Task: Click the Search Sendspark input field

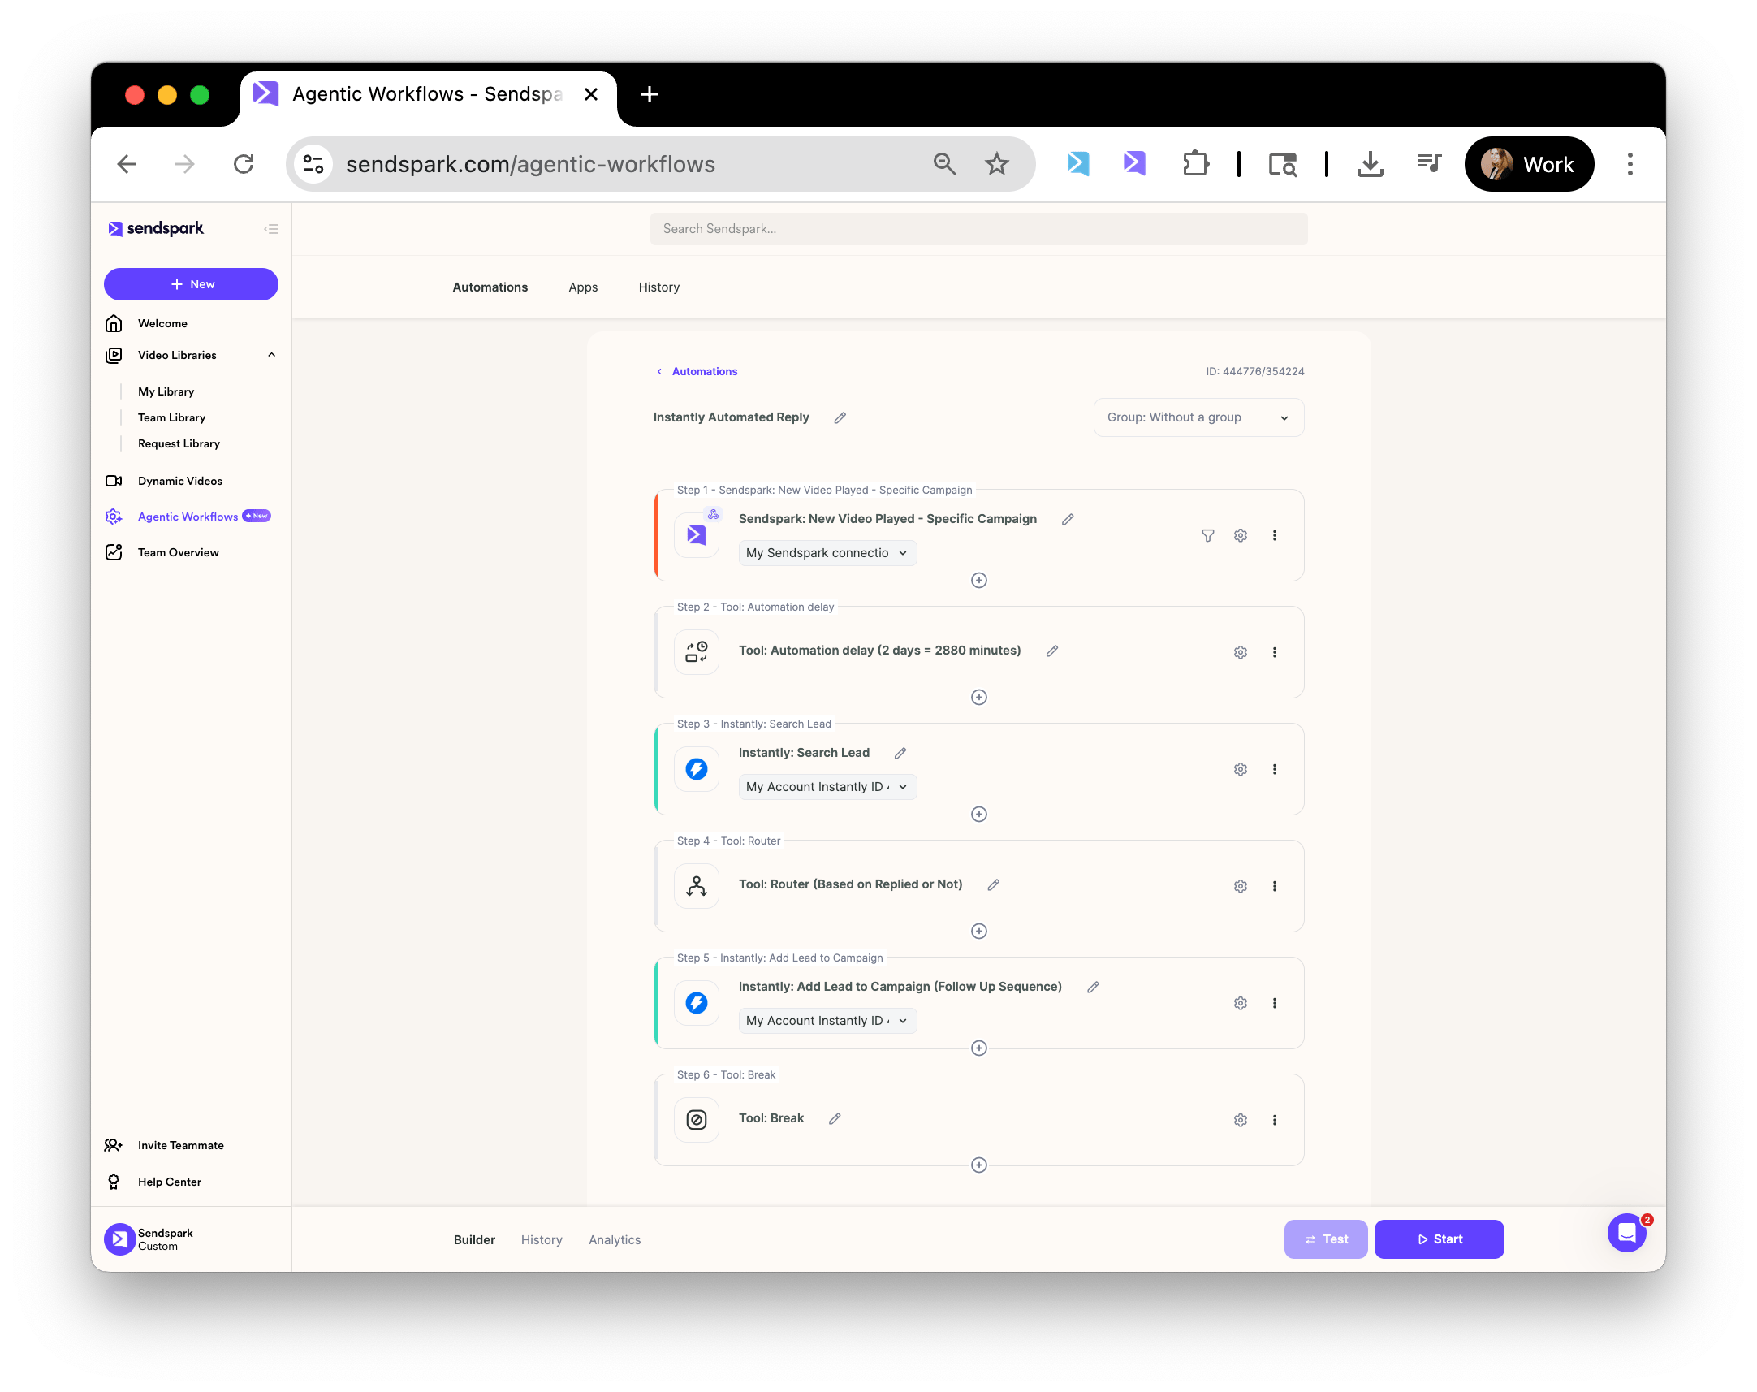Action: (x=978, y=229)
